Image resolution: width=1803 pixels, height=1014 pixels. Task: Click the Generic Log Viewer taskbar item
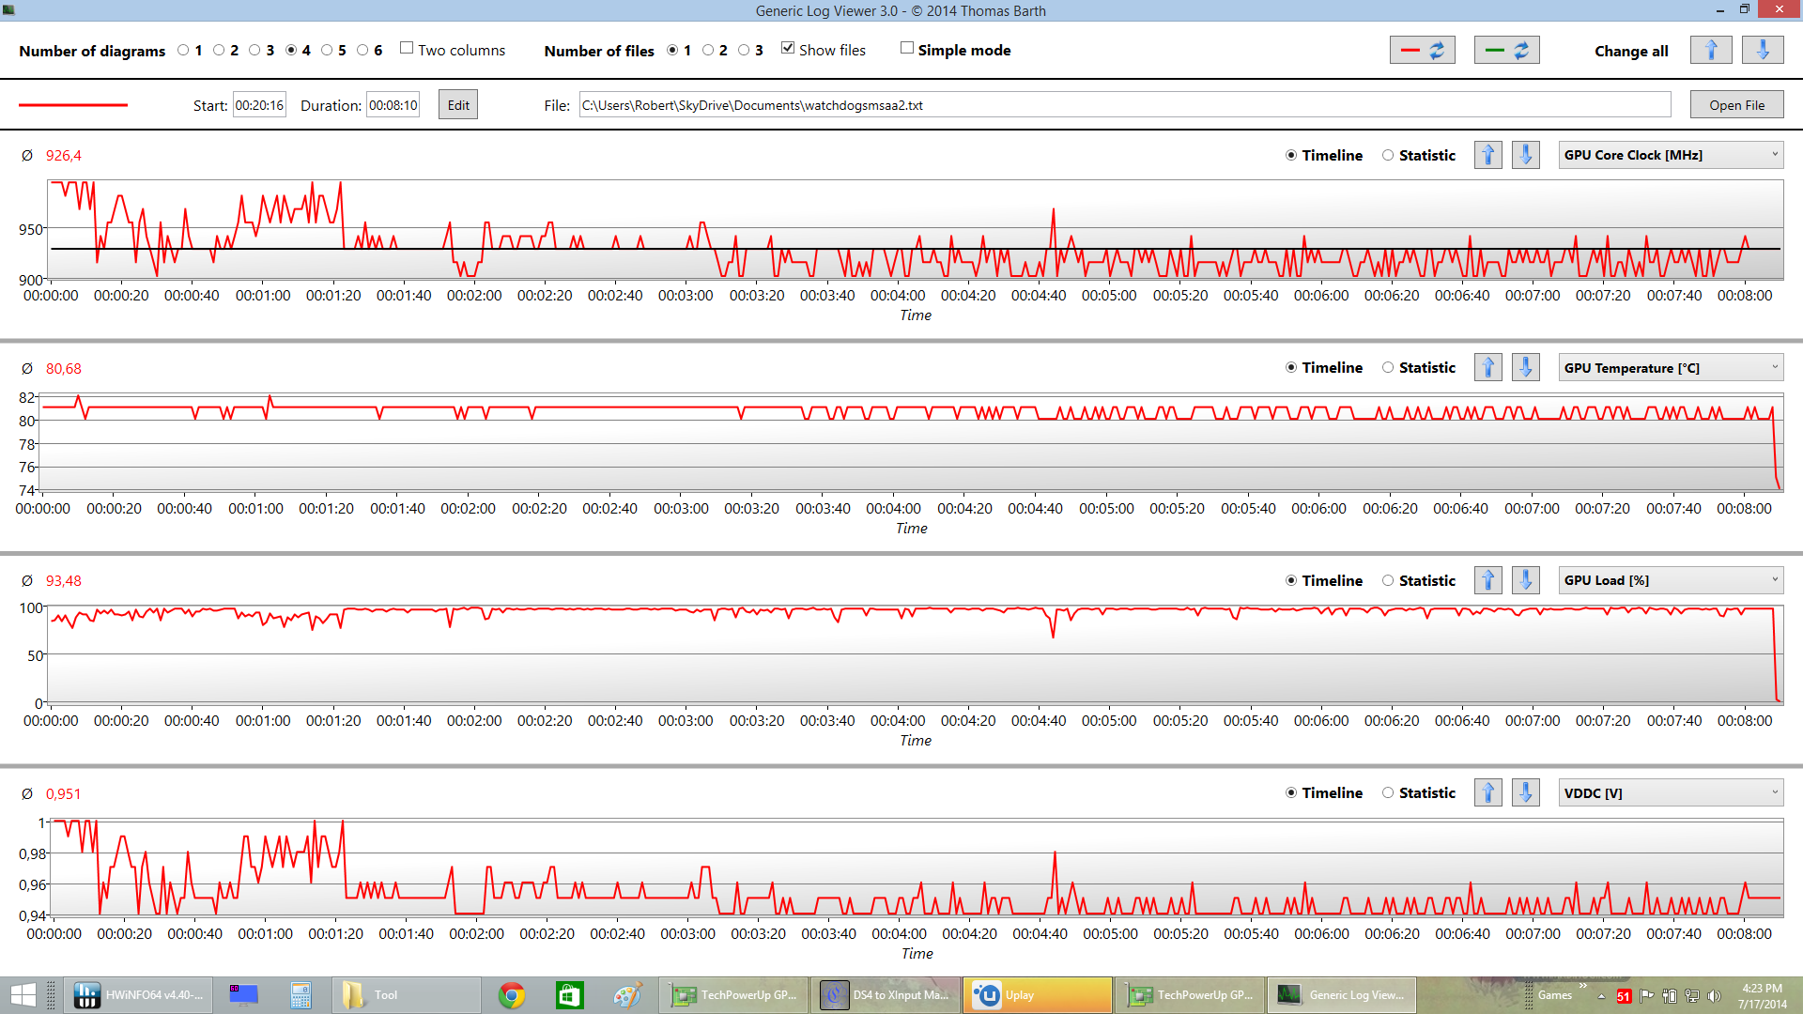click(x=1342, y=995)
